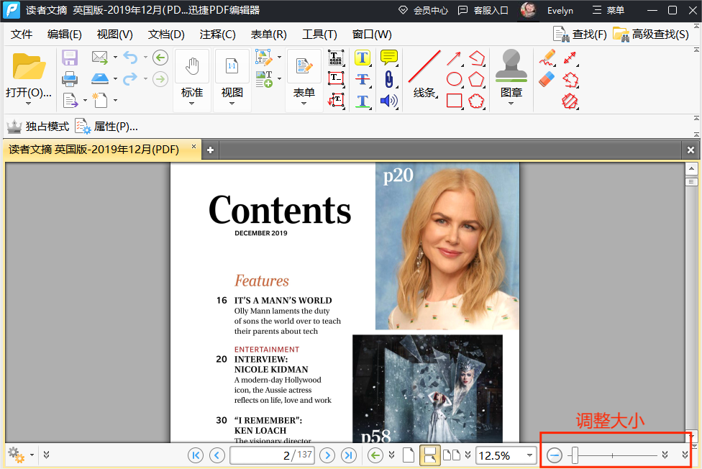This screenshot has height=469, width=702.
Task: Open the 编辑(E) menu
Action: coord(65,35)
